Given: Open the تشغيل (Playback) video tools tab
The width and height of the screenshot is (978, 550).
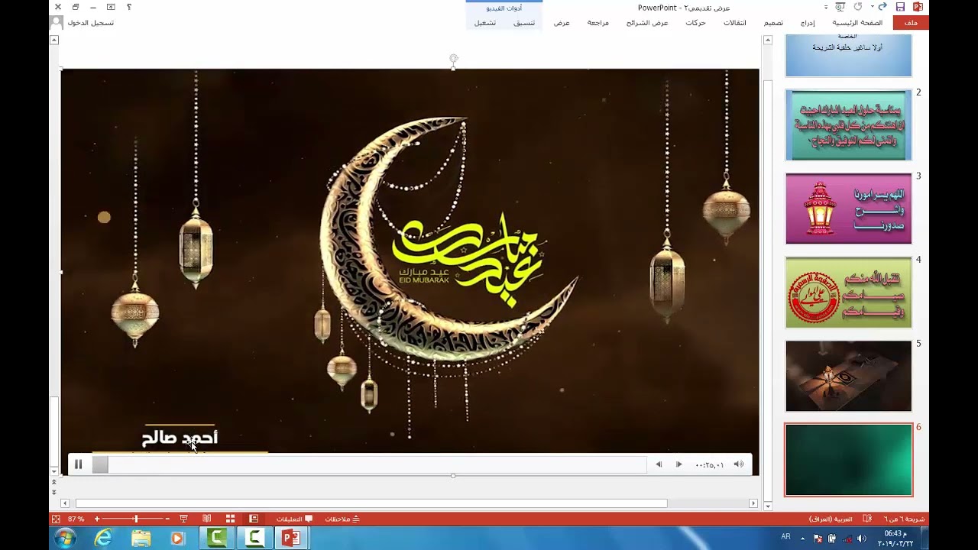Looking at the screenshot, I should pyautogui.click(x=485, y=23).
